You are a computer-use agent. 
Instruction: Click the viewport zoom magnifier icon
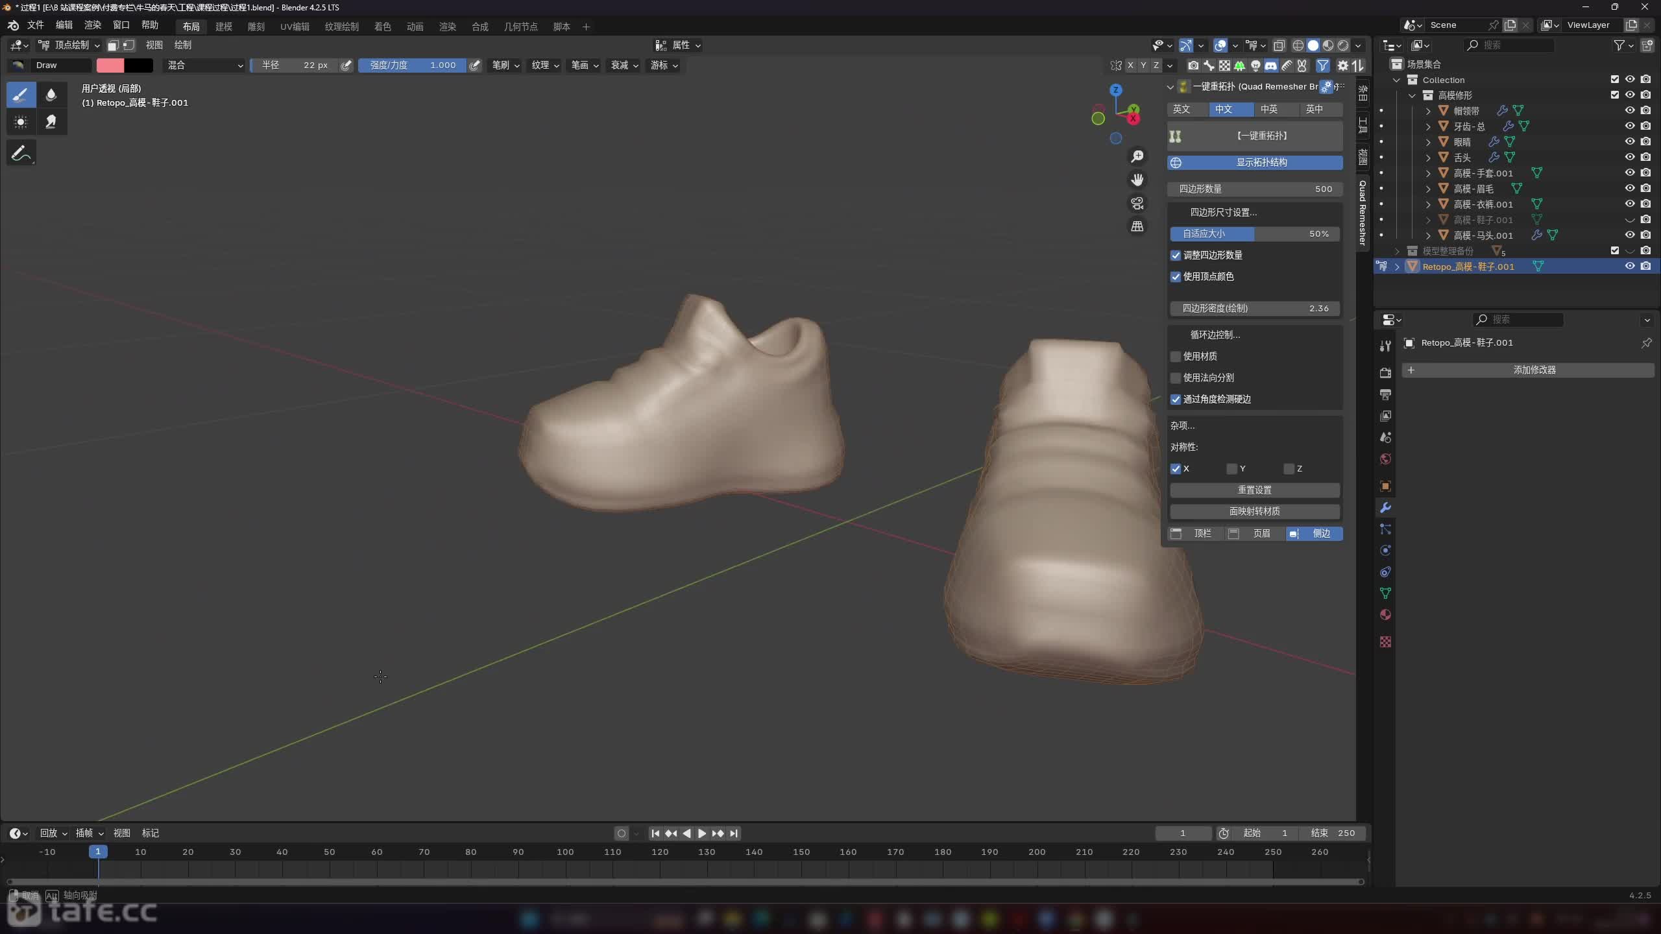click(1137, 156)
